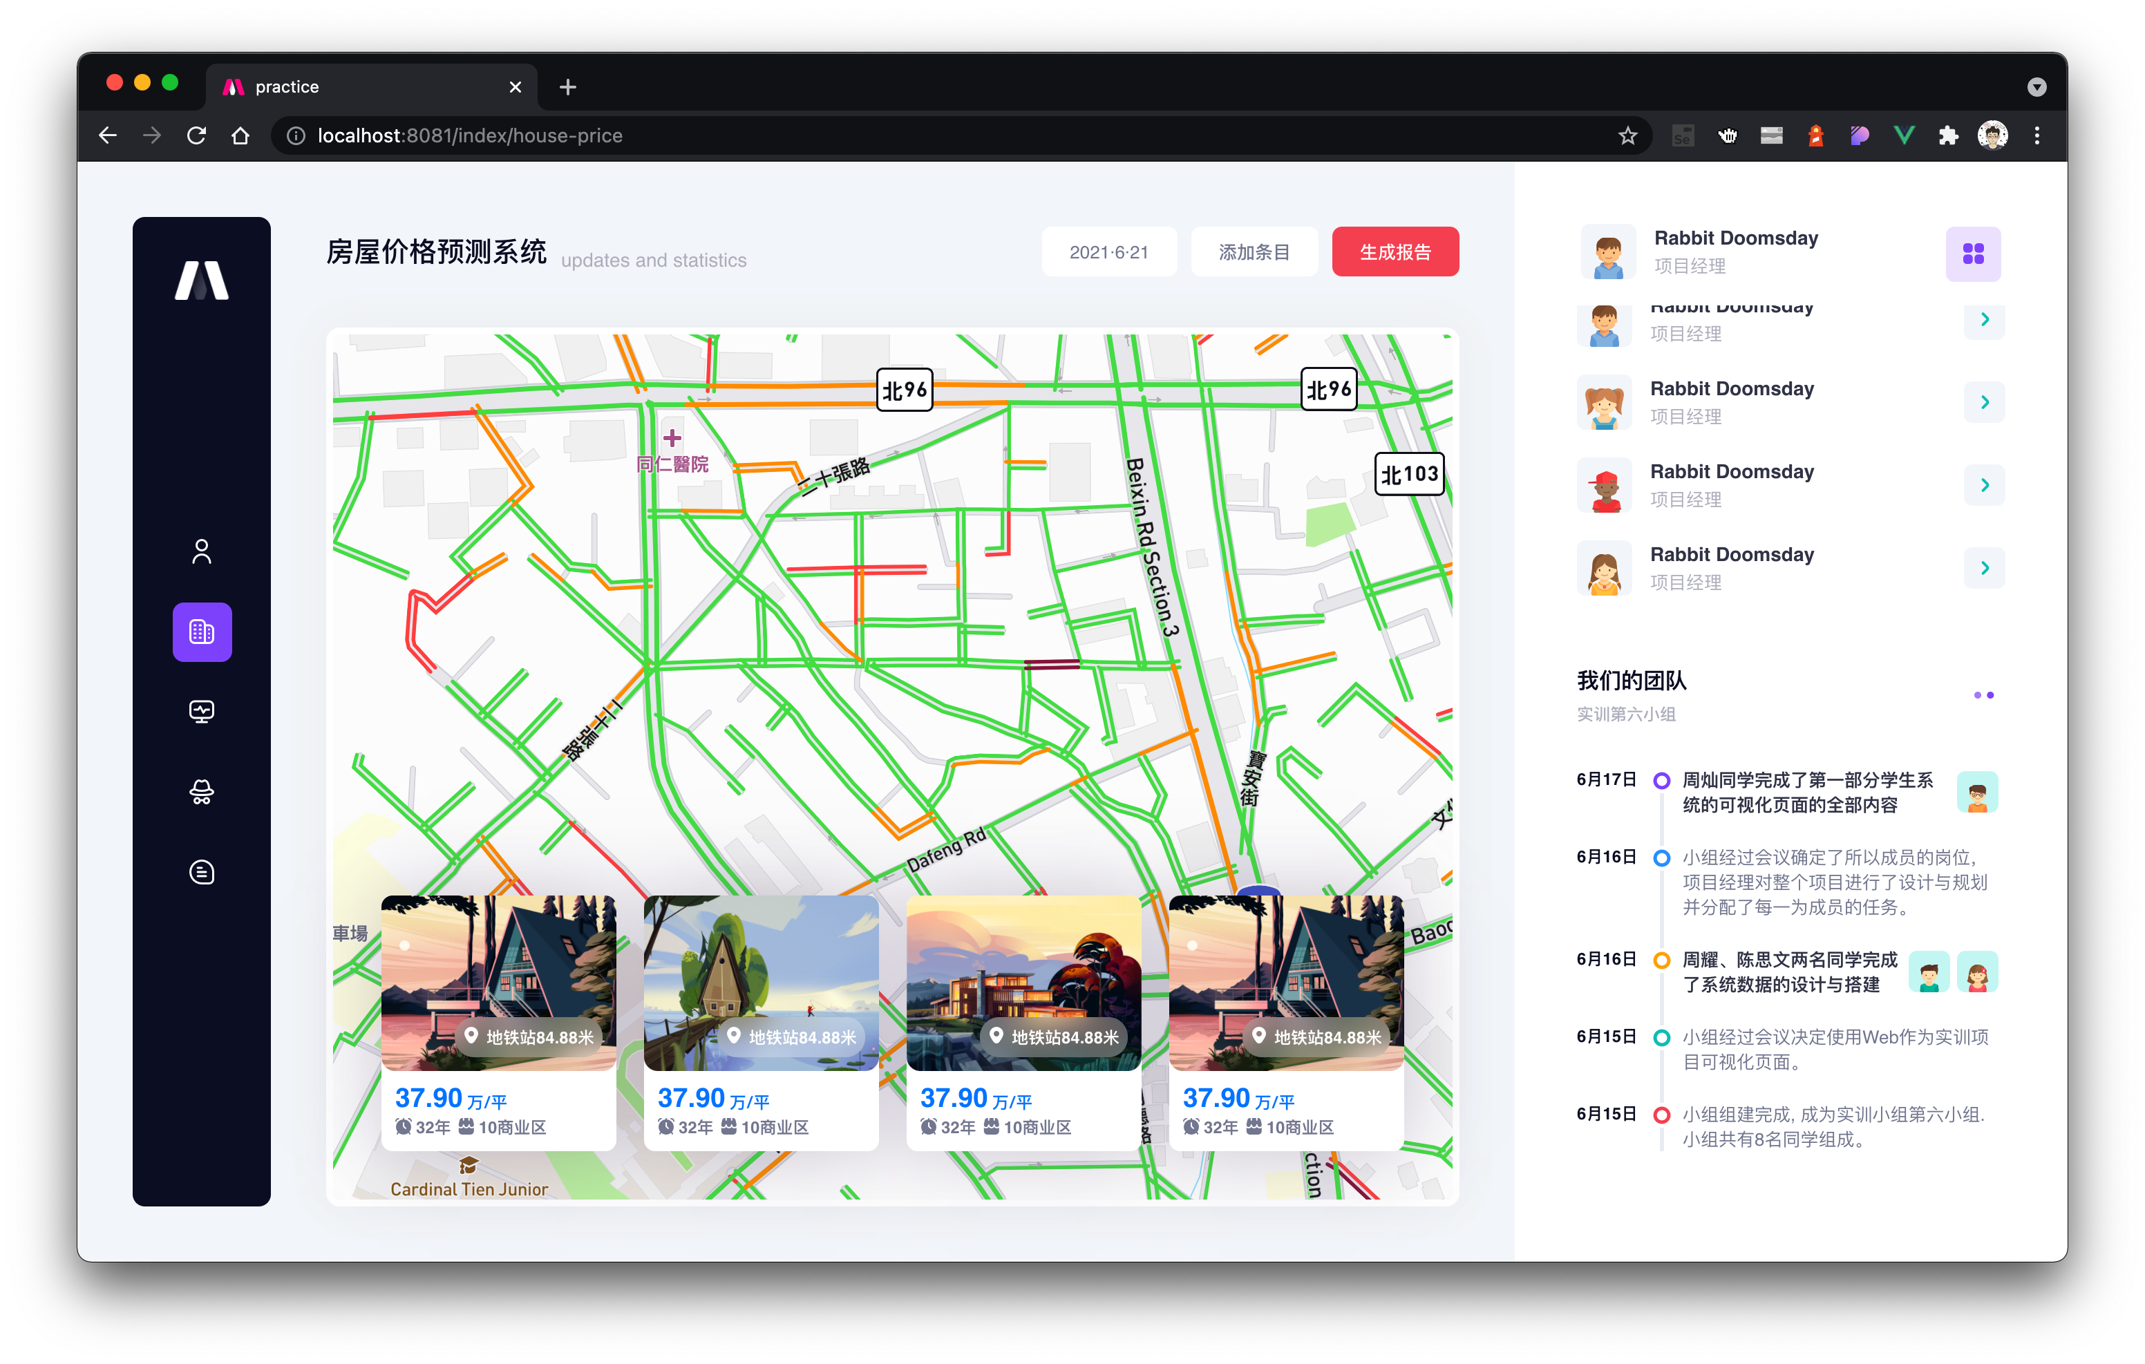Click the app logo atop the sidebar
2145x1364 pixels.
(201, 281)
